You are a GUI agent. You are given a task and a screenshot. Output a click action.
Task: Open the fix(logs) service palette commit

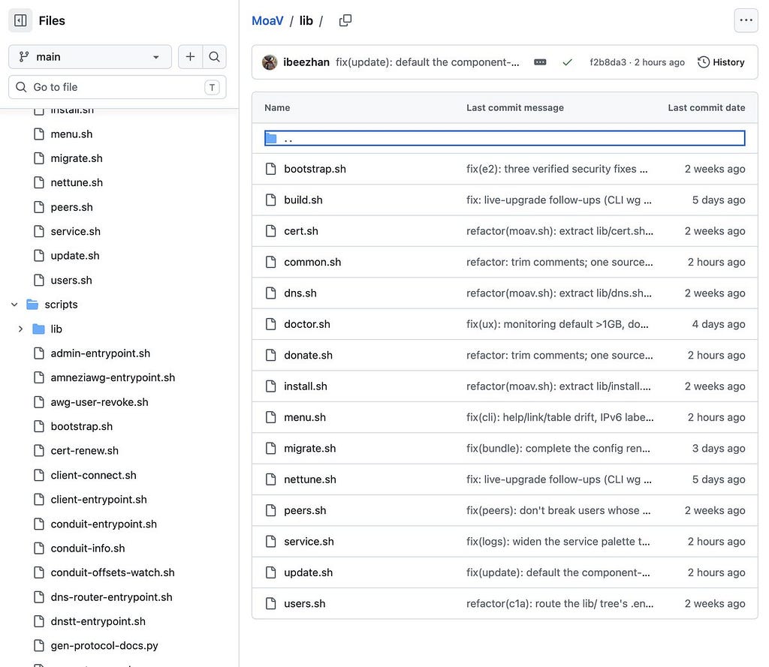click(x=558, y=542)
